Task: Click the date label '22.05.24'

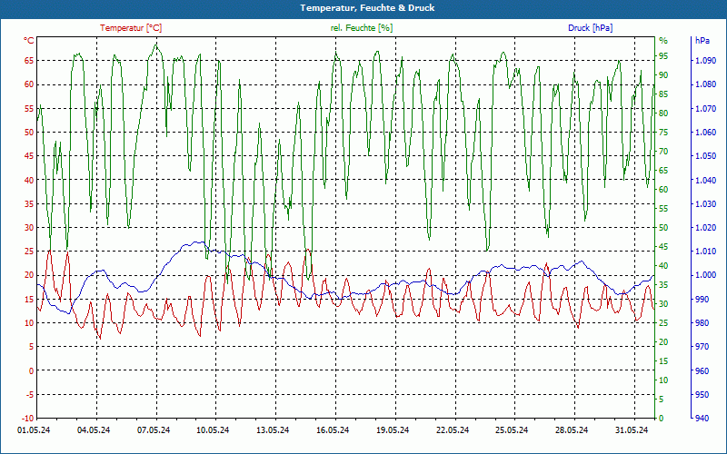Action: pos(452,430)
